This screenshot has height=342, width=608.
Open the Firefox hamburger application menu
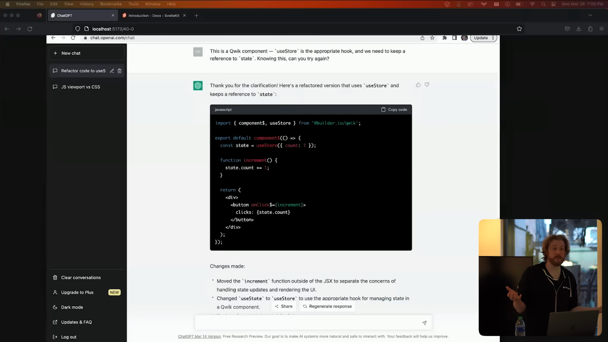pos(601,29)
